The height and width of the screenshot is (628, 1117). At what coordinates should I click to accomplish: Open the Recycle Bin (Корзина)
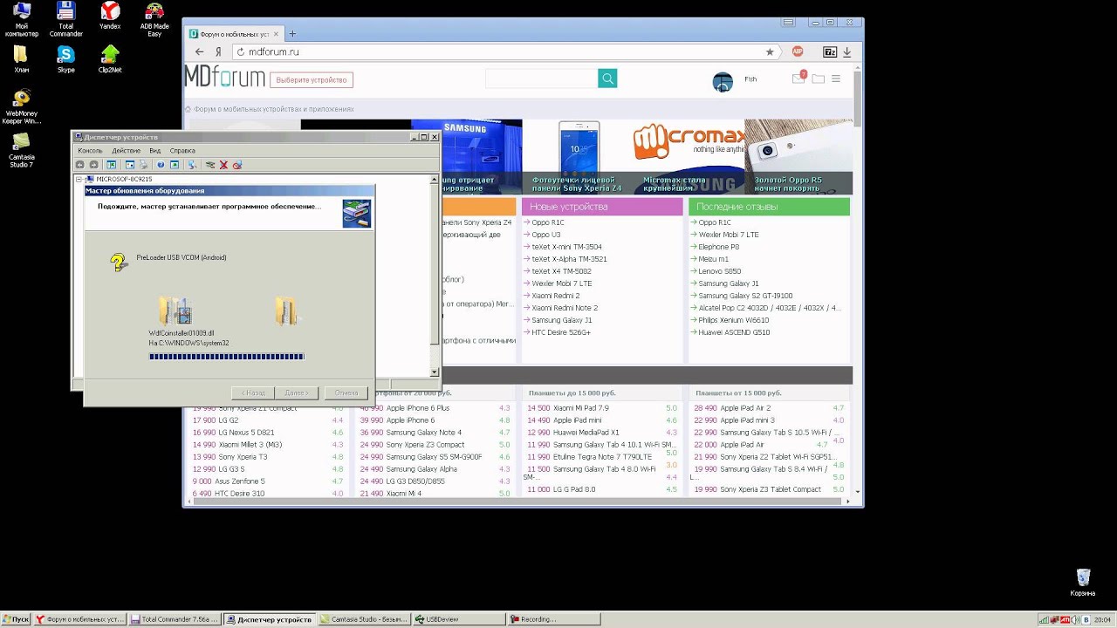click(x=1083, y=583)
